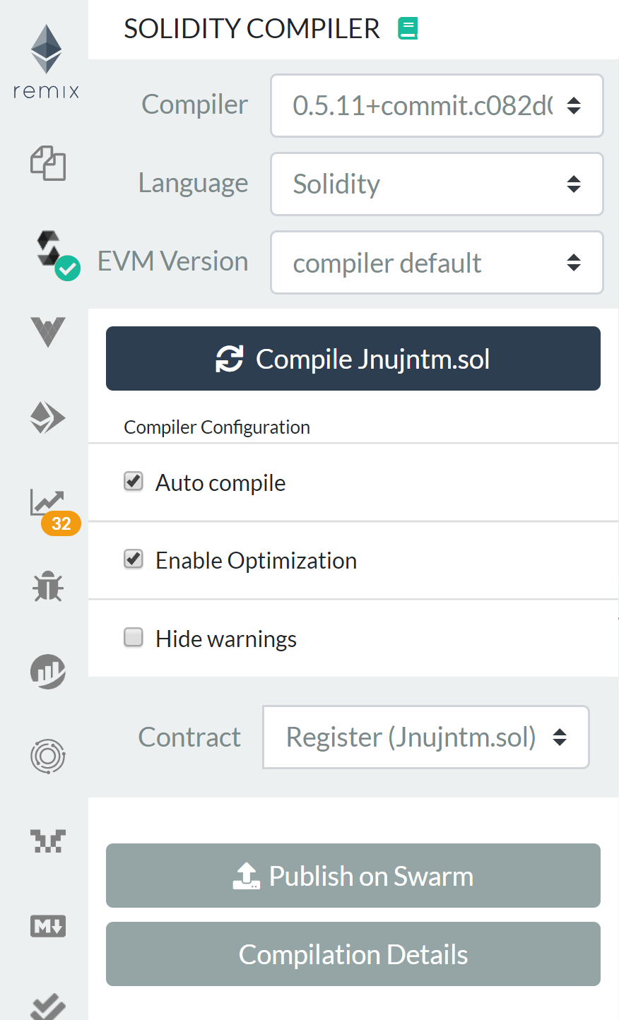The image size is (619, 1020).
Task: Open the MD markdown plugin icon
Action: pos(47,925)
